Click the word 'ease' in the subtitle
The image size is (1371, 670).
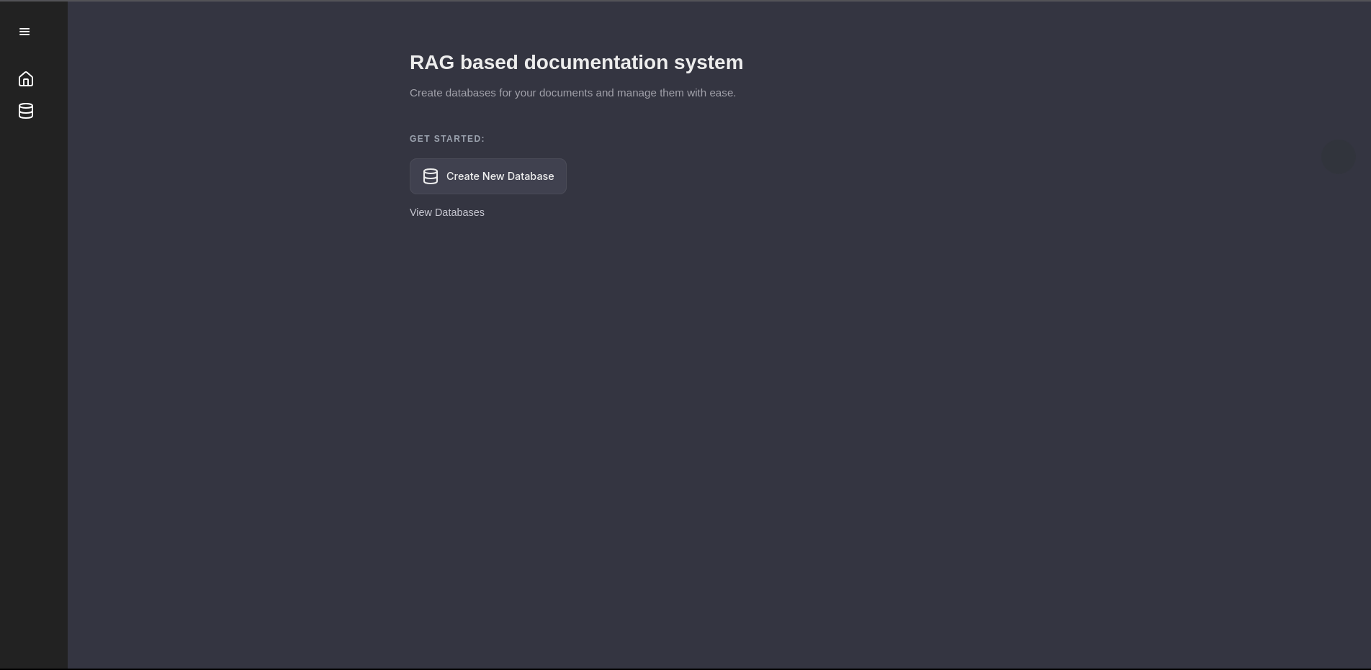722,93
